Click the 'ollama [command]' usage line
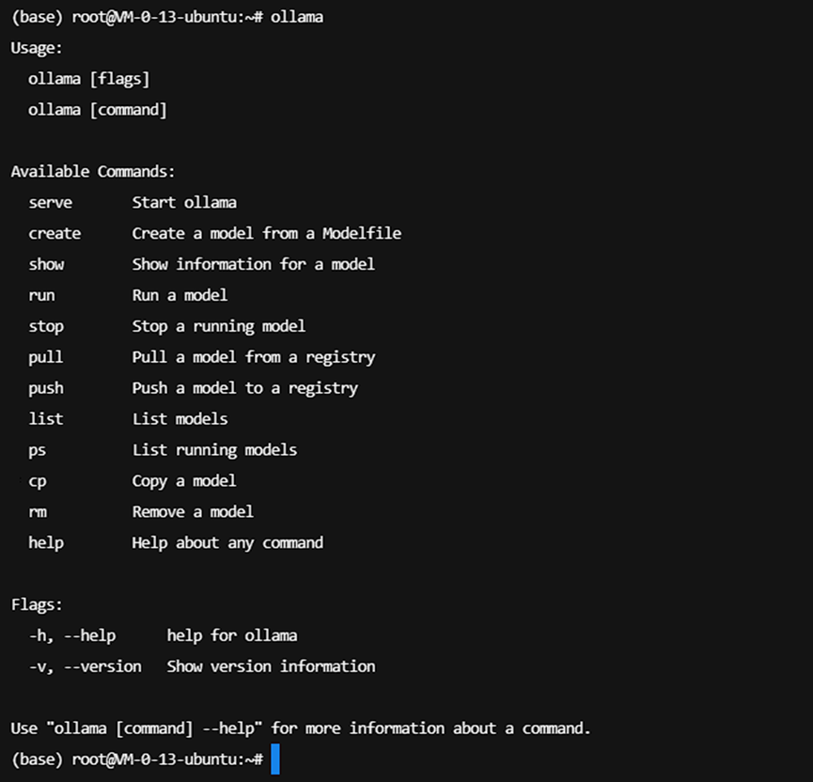813x782 pixels. click(98, 110)
